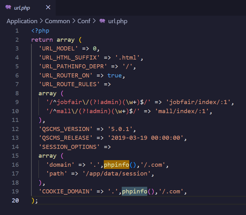Close the url.php editor tab
This screenshot has height=215, width=246.
click(48, 8)
